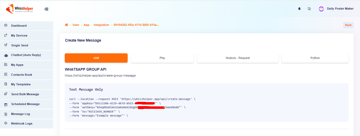Click the Create New Message title
Image resolution: width=360 pixels, height=136 pixels.
coord(83,41)
